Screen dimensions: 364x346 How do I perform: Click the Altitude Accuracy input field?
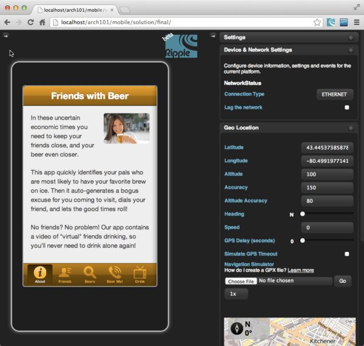(327, 201)
